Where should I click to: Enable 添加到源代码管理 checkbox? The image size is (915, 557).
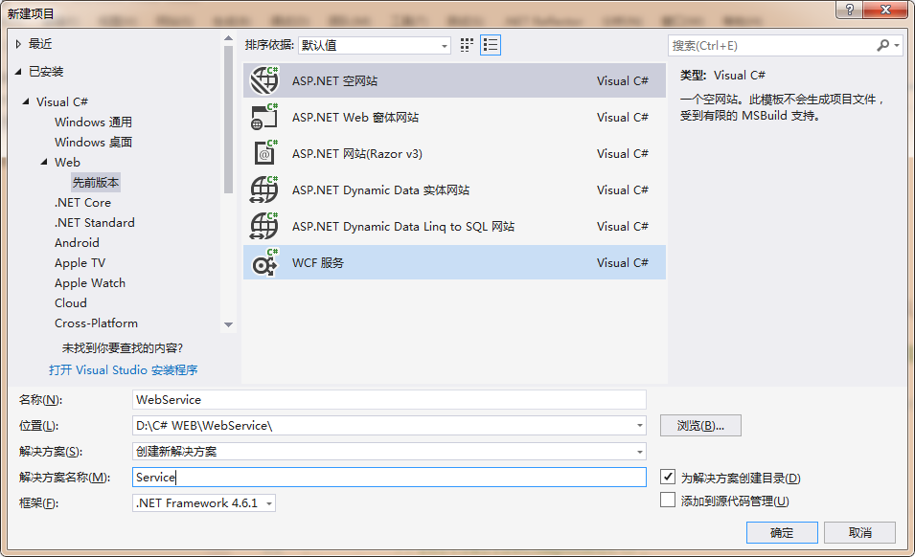tap(668, 500)
